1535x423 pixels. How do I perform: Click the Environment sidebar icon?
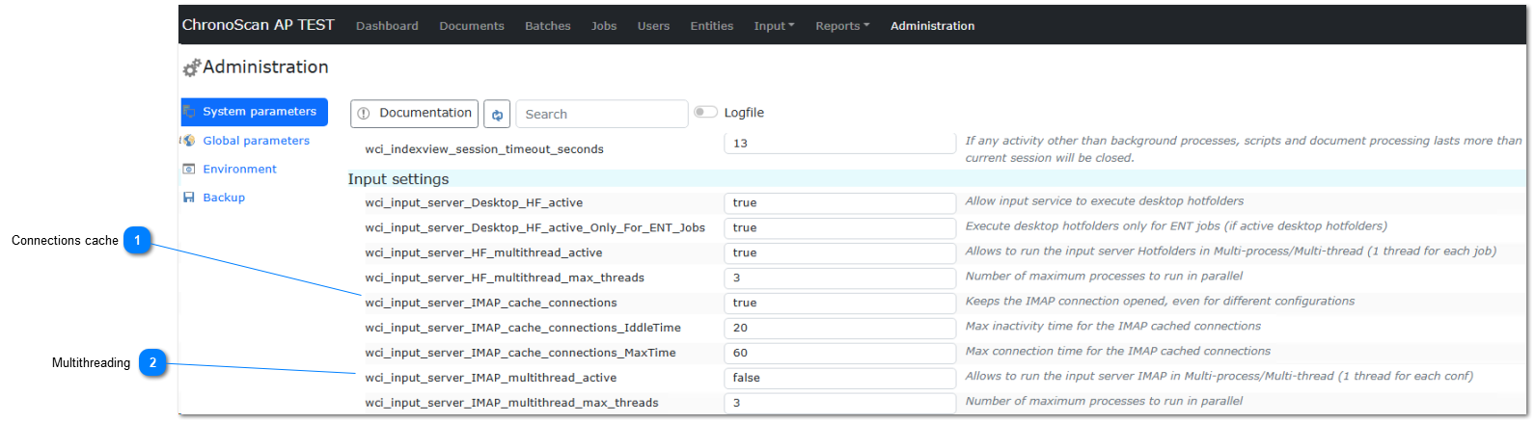tap(189, 170)
